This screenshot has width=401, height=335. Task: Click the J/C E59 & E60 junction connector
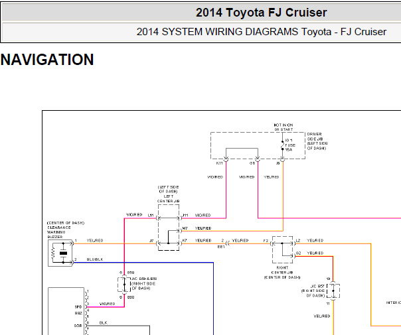[124, 285]
